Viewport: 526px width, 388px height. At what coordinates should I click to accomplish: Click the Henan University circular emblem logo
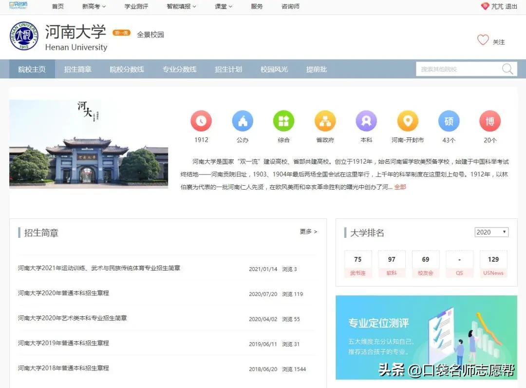click(24, 37)
